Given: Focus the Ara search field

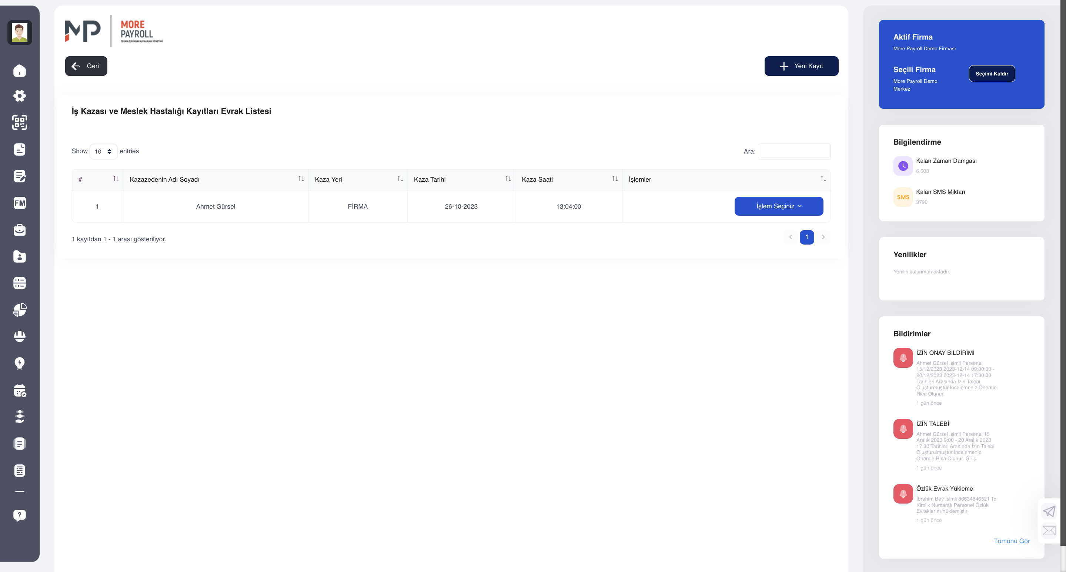Looking at the screenshot, I should tap(794, 151).
